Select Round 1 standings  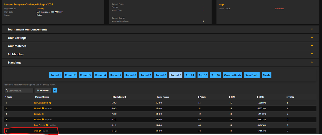point(56,75)
